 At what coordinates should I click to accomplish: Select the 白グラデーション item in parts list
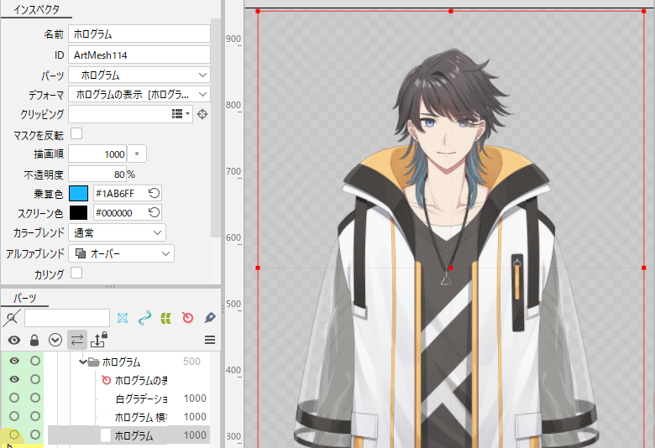click(141, 399)
